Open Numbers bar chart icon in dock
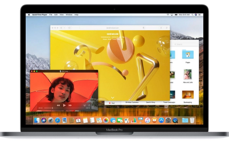 (x=133, y=120)
